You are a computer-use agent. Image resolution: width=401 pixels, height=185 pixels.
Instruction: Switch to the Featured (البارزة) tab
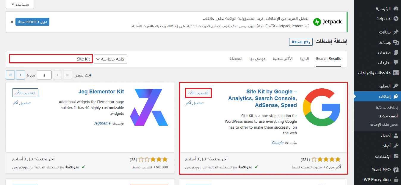(x=304, y=59)
